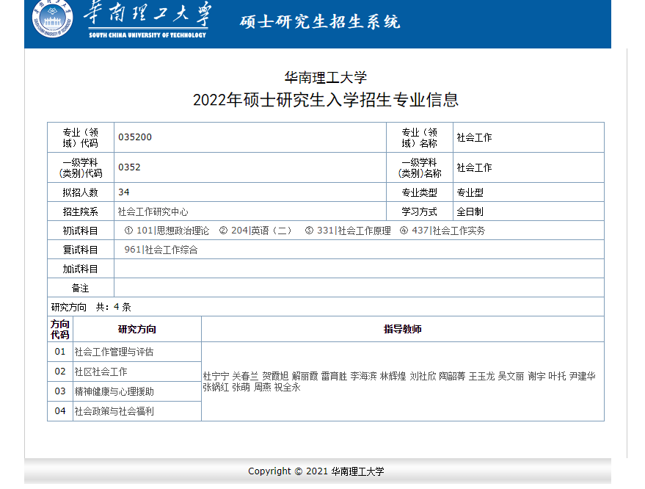Image resolution: width=645 pixels, height=489 pixels.
Task: Select the department 社会工作研究中心
Action: point(153,211)
